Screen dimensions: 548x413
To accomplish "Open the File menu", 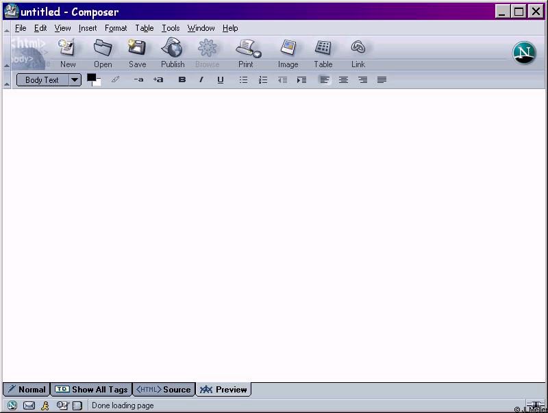I will click(x=21, y=28).
